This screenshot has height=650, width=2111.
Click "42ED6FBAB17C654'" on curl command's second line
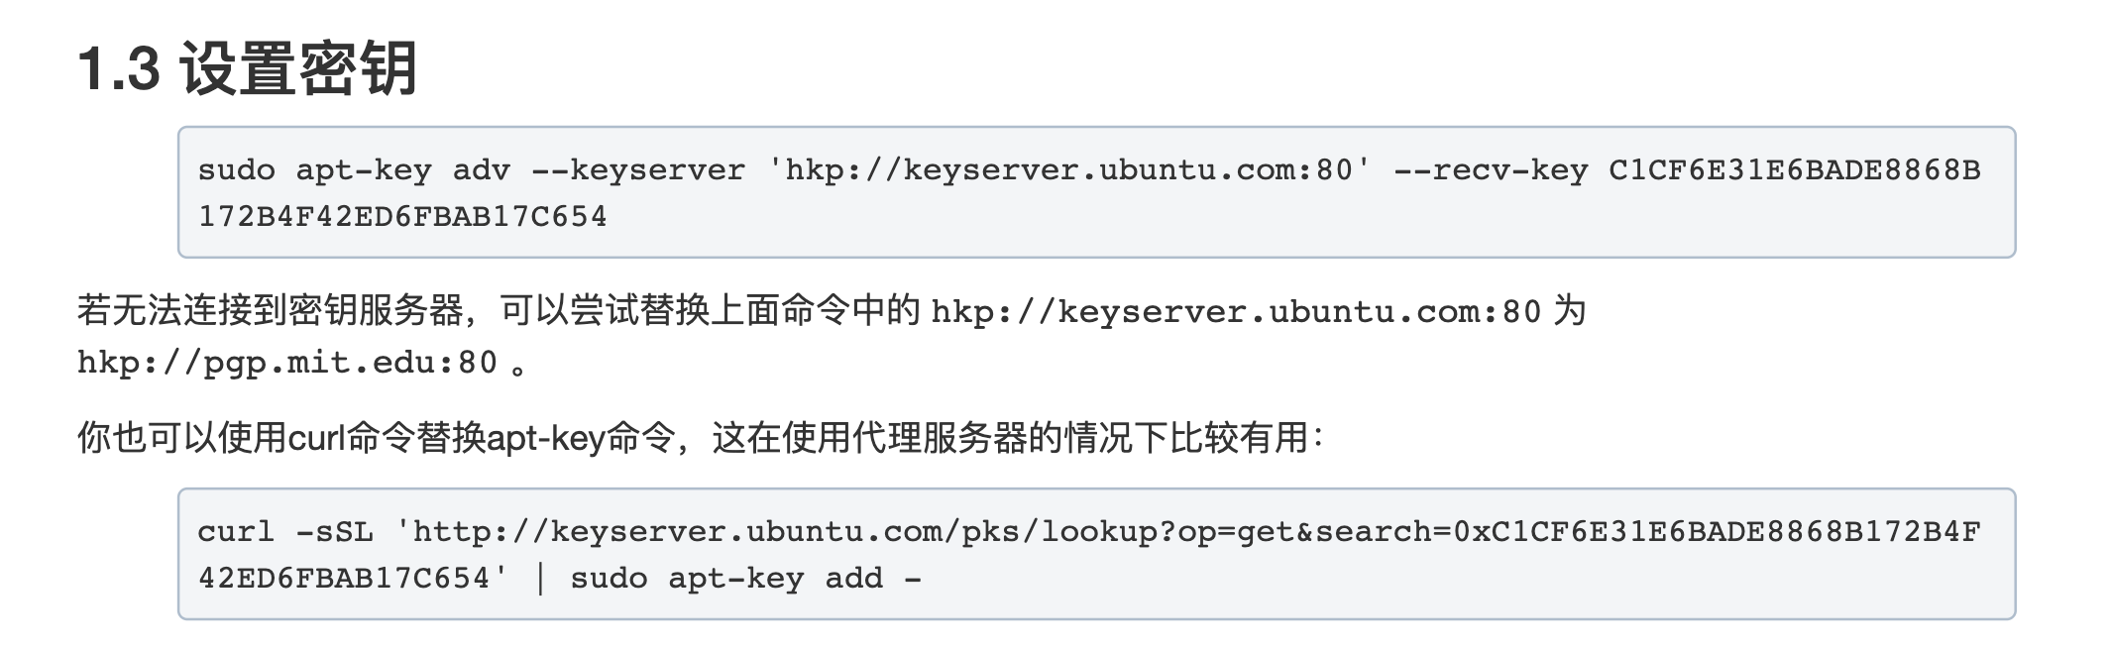(354, 579)
